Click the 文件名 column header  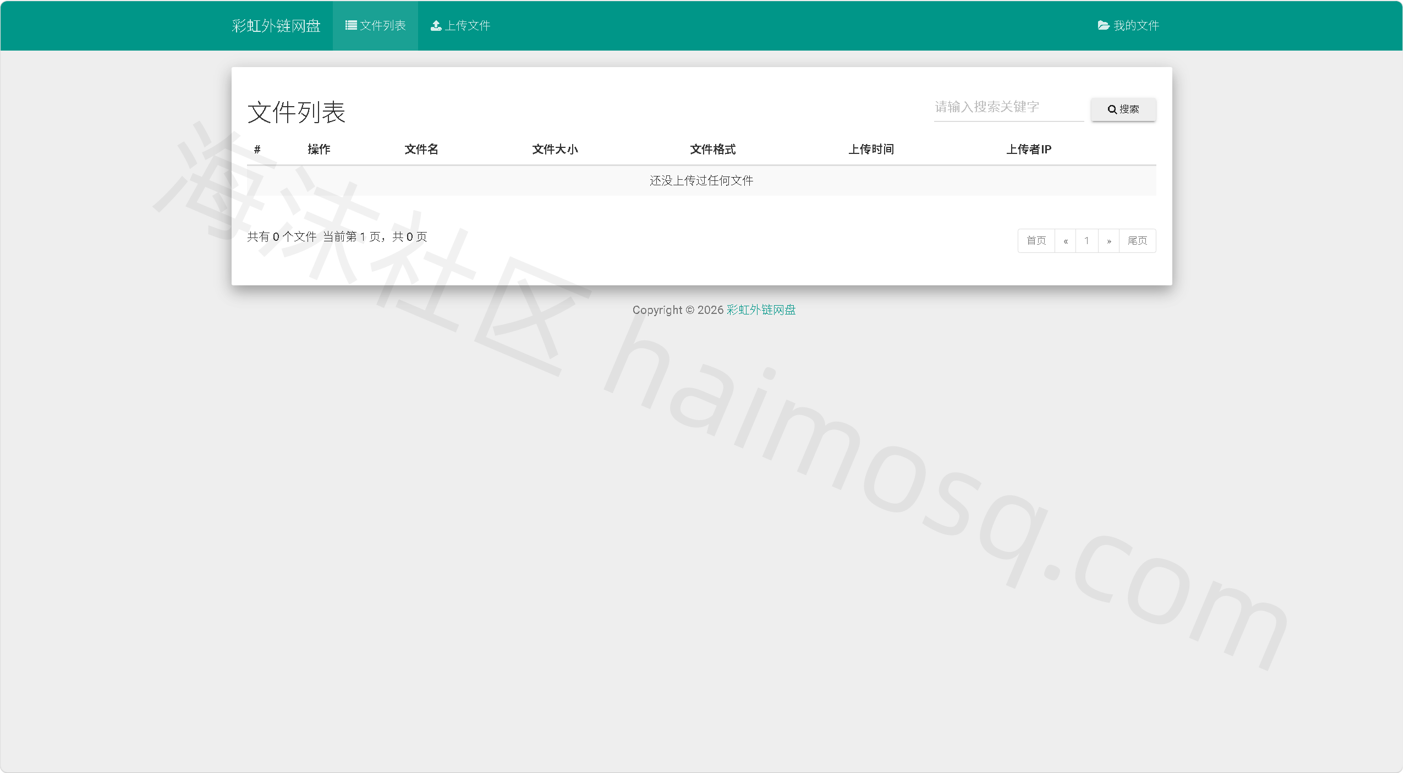click(x=421, y=150)
